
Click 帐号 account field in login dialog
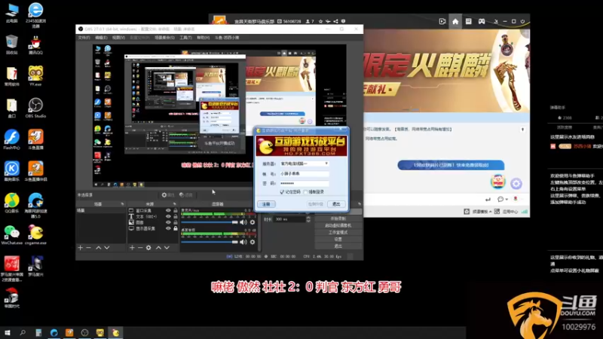pyautogui.click(x=305, y=174)
